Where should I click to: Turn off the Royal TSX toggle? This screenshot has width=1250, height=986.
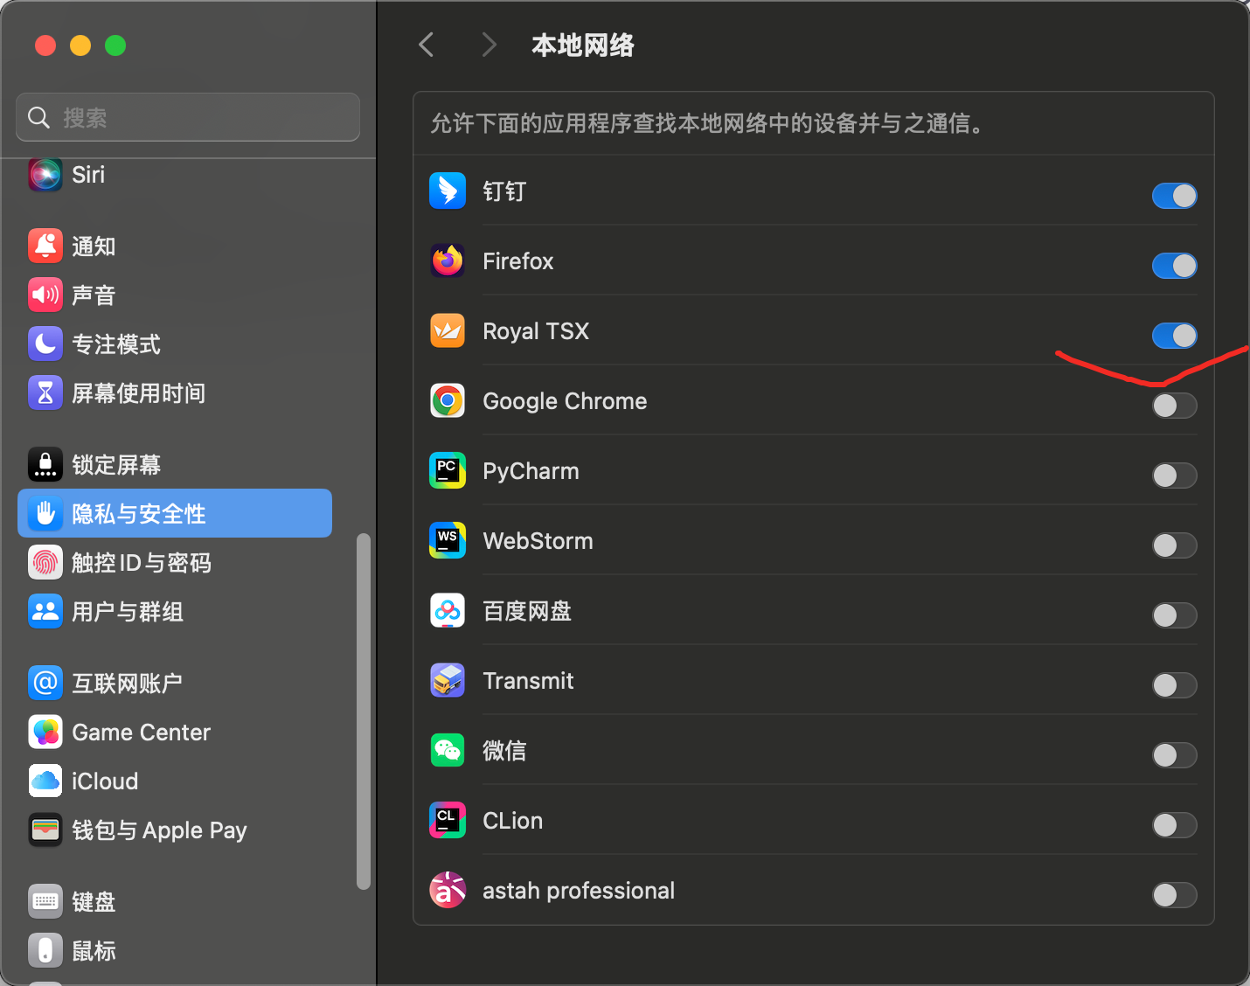(1174, 336)
